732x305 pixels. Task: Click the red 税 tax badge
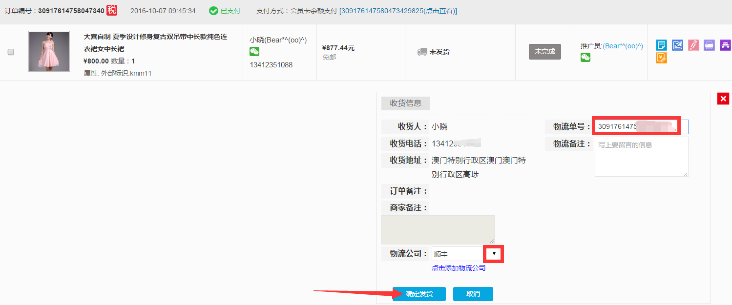(112, 10)
